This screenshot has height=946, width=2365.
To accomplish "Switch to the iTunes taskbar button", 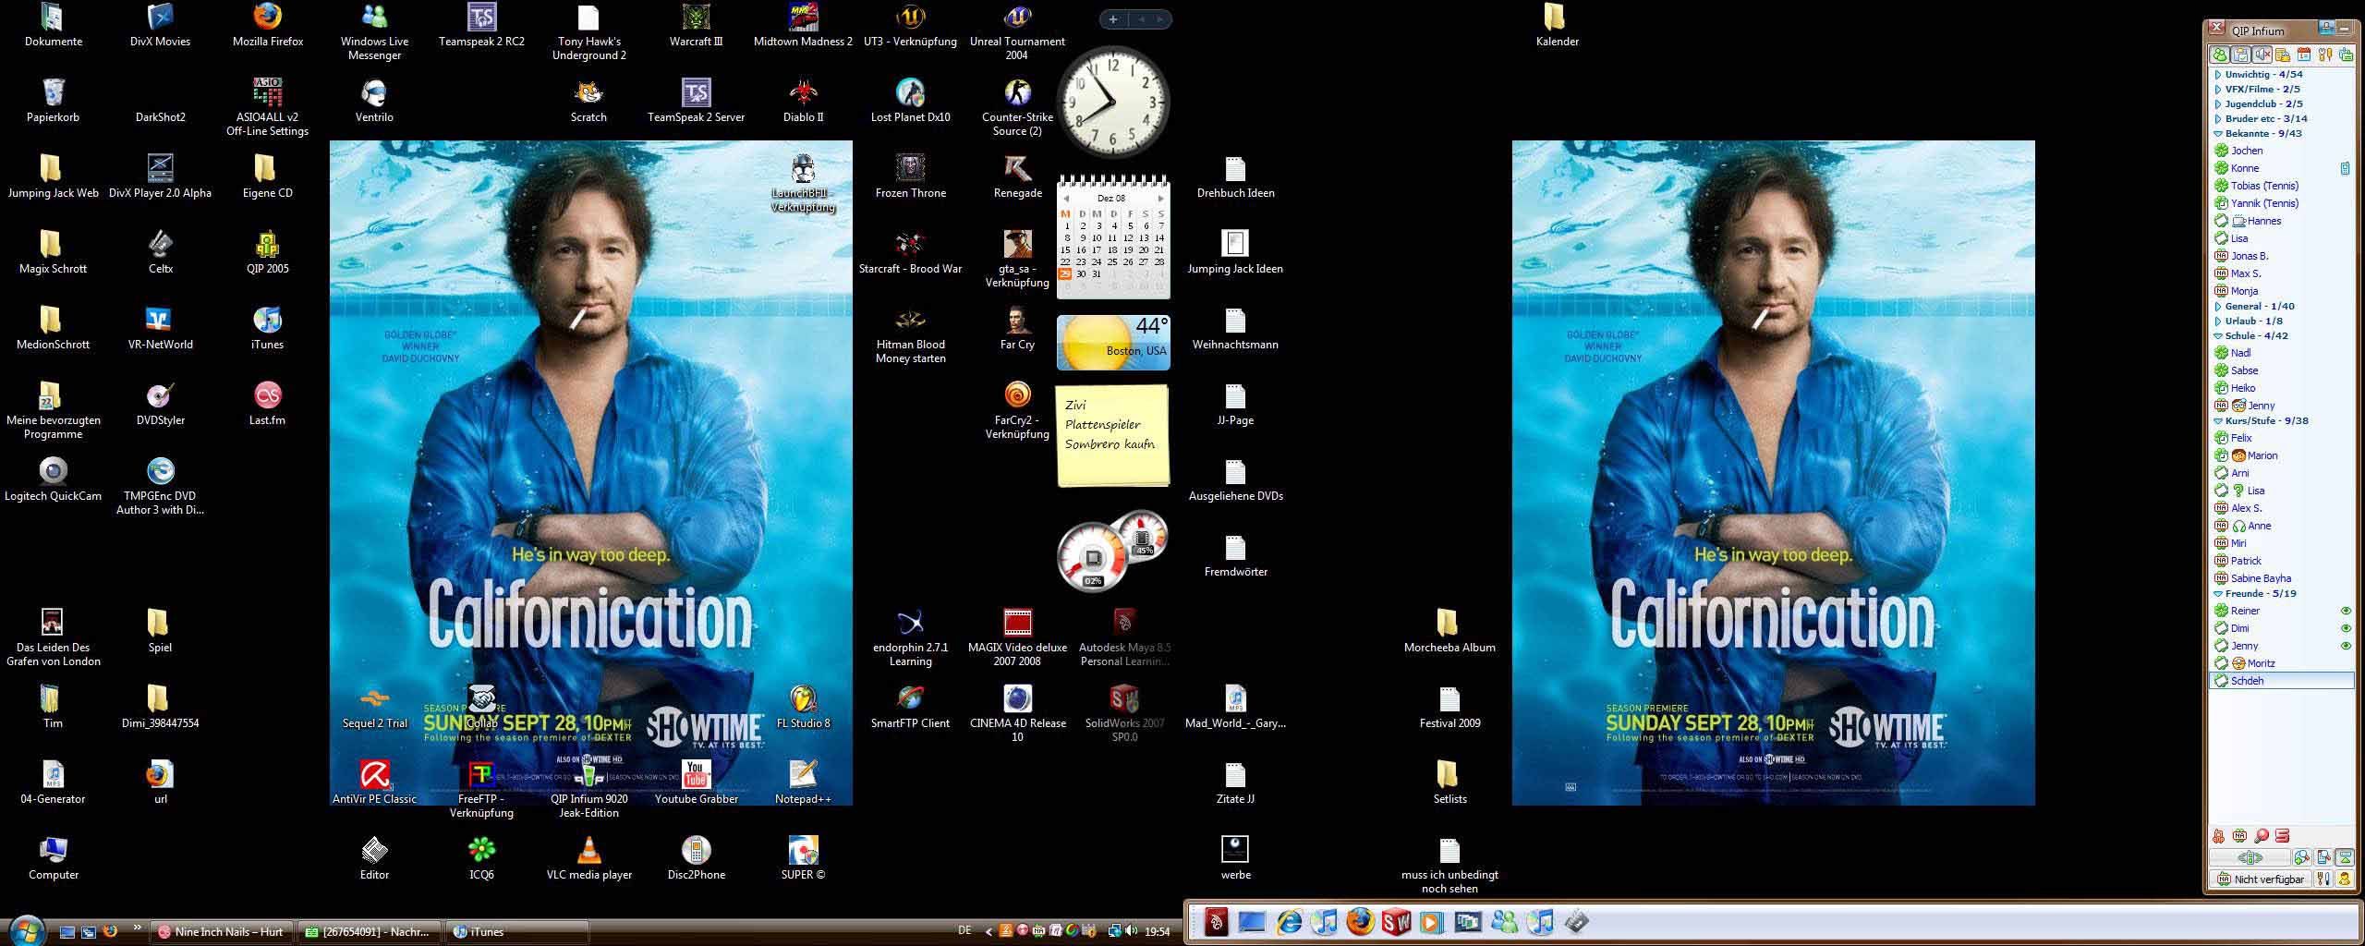I will click(x=516, y=932).
